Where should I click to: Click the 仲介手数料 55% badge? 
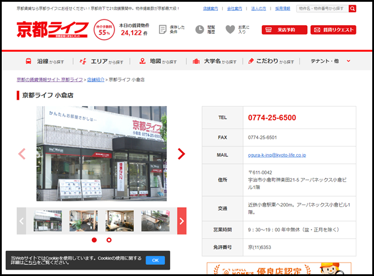coord(104,30)
